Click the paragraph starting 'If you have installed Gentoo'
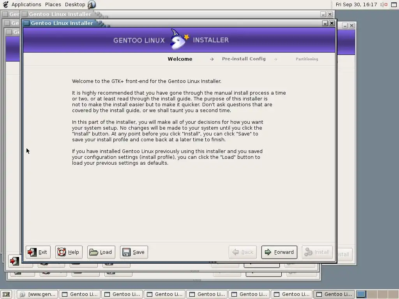This screenshot has width=399, height=299. (167, 157)
